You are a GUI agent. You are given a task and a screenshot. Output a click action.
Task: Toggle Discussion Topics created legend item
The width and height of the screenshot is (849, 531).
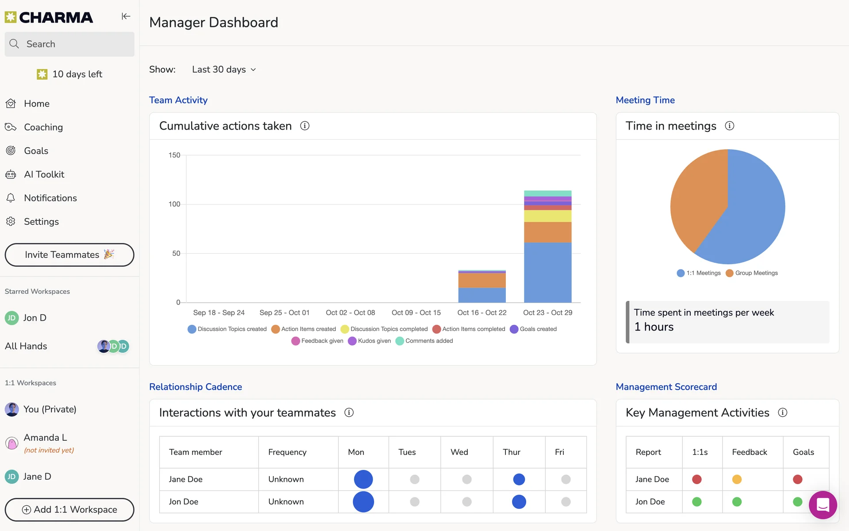[x=227, y=329]
